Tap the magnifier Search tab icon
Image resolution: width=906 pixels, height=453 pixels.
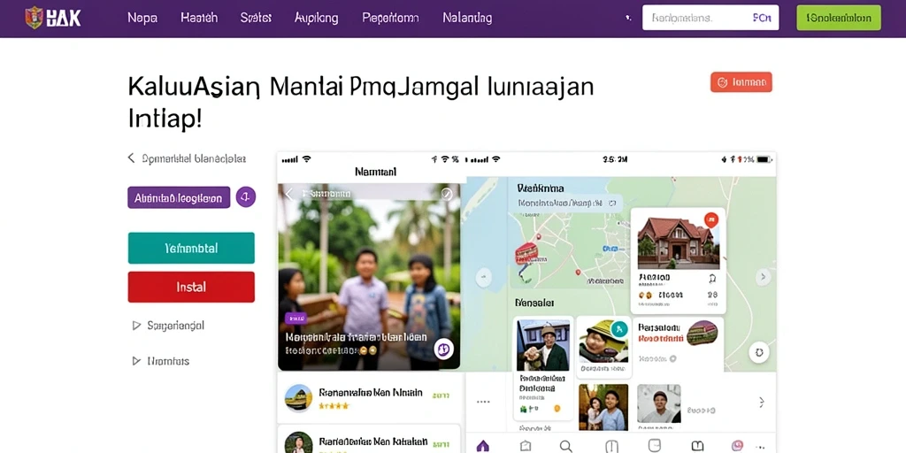(566, 446)
